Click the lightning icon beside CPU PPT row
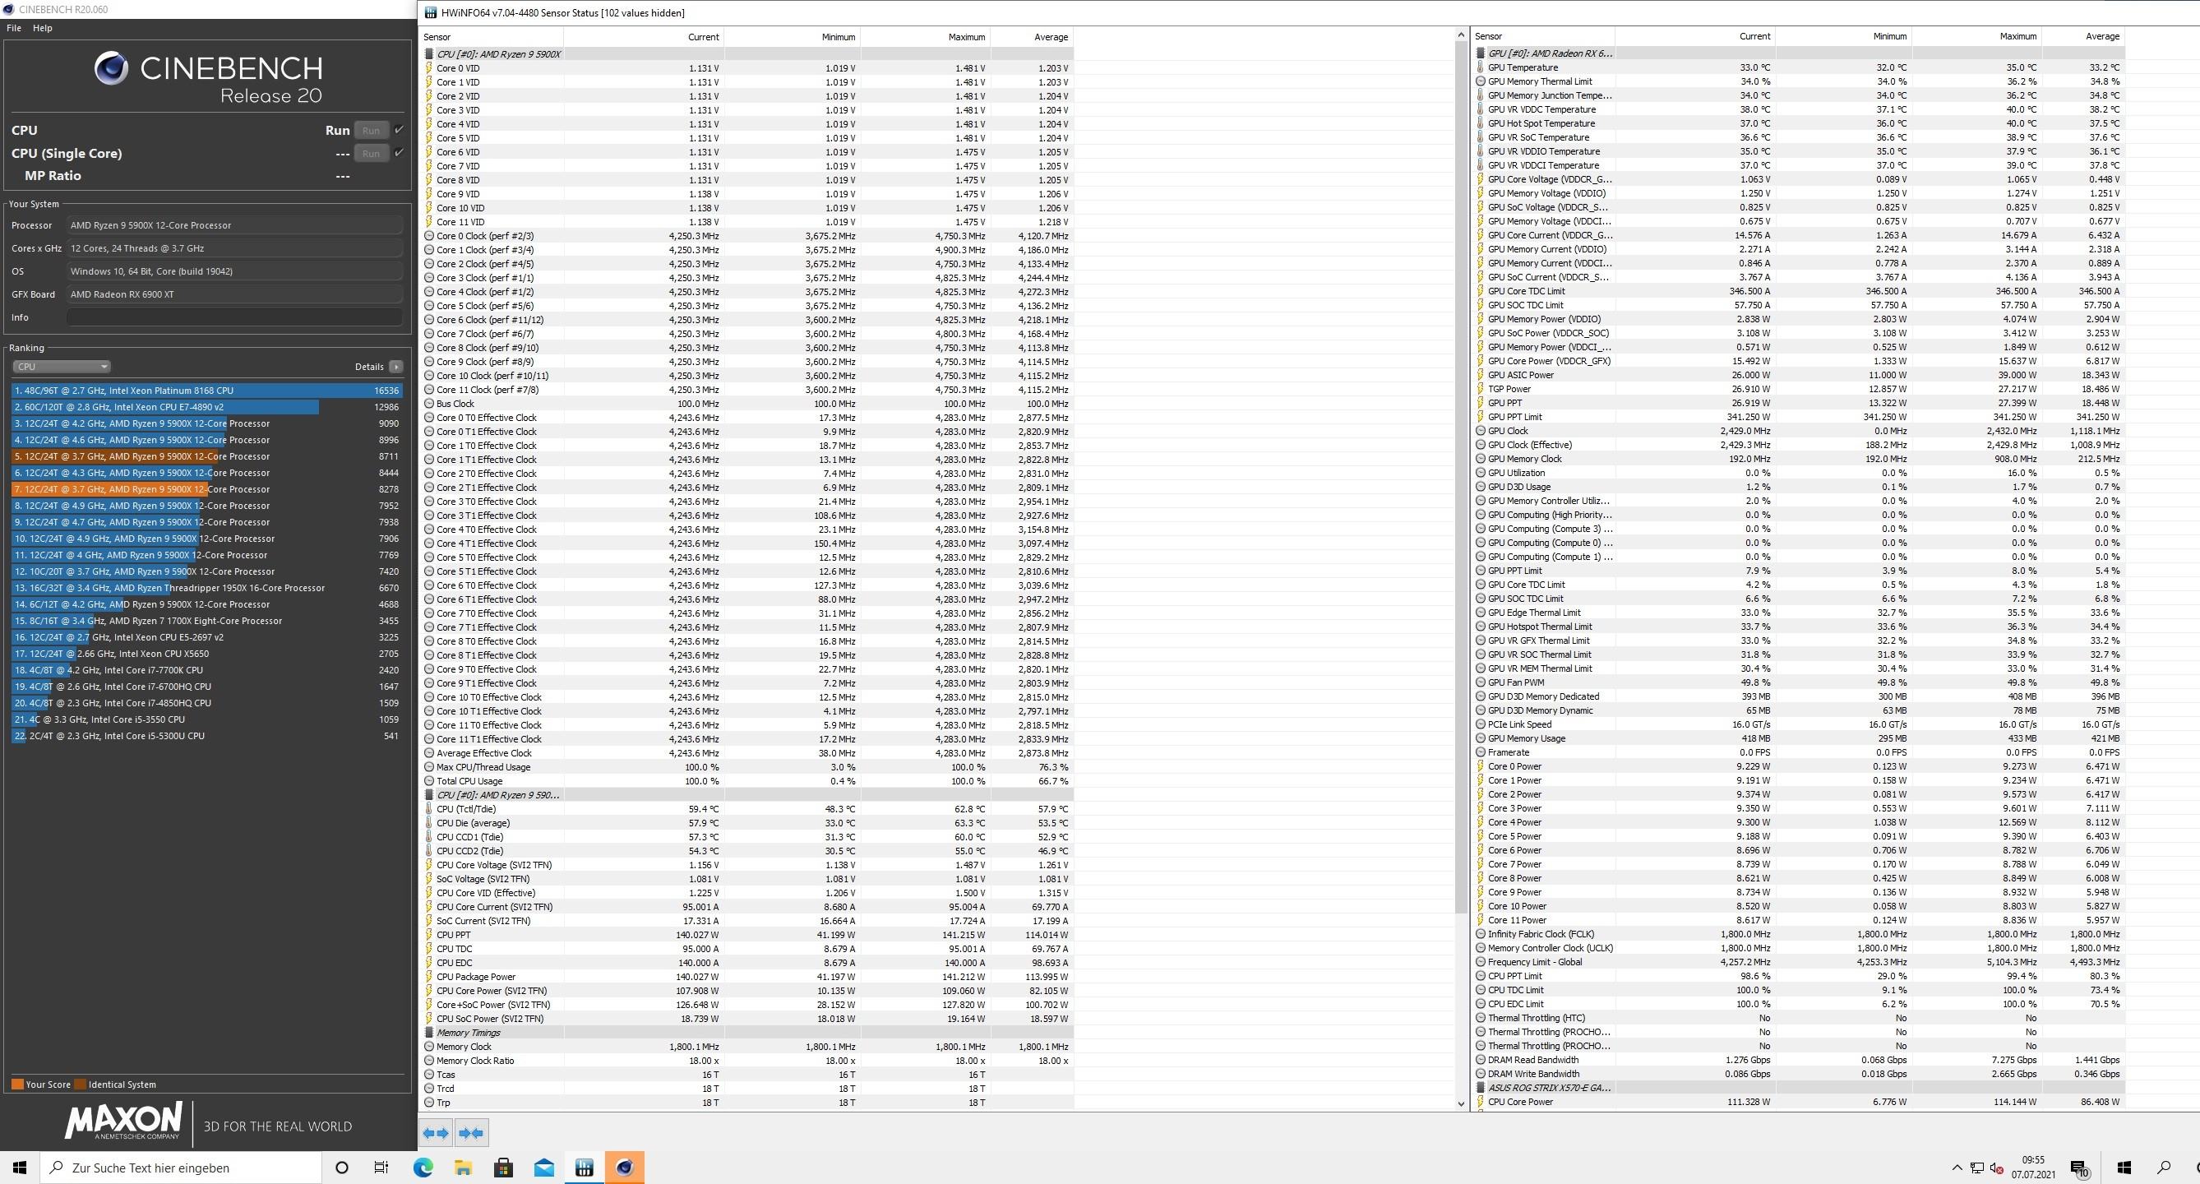Image resolution: width=2200 pixels, height=1184 pixels. [428, 935]
